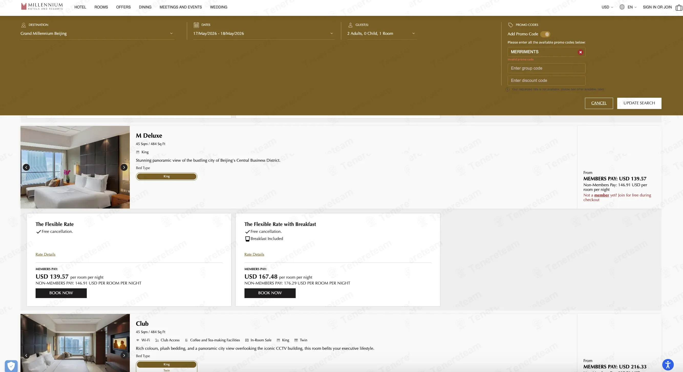Open the HOTEL menu

click(80, 7)
